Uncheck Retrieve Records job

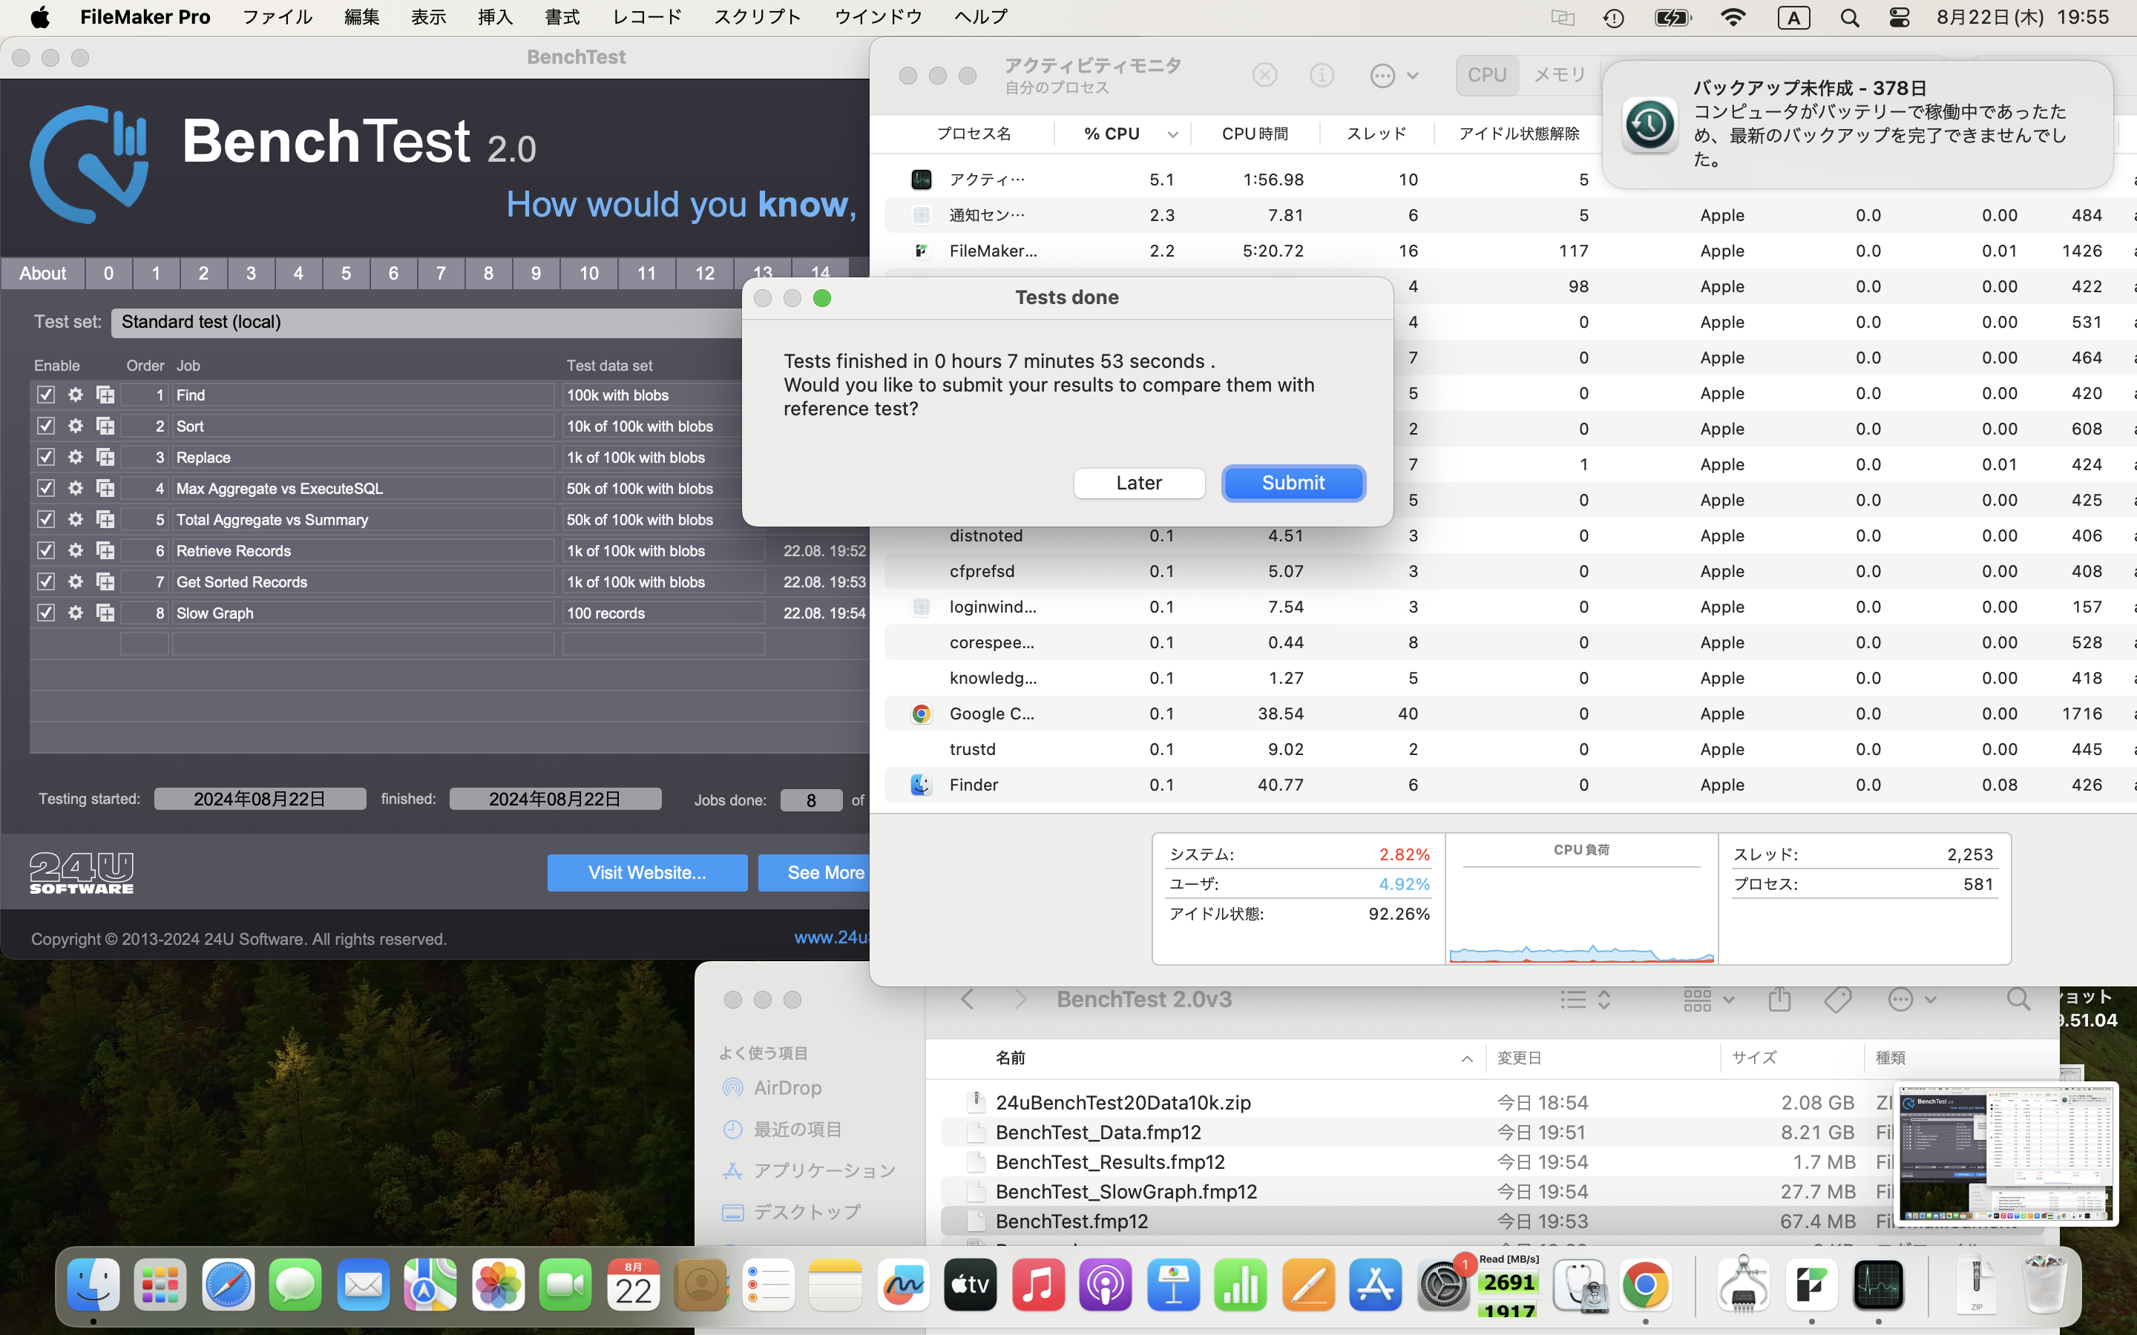[x=46, y=550]
